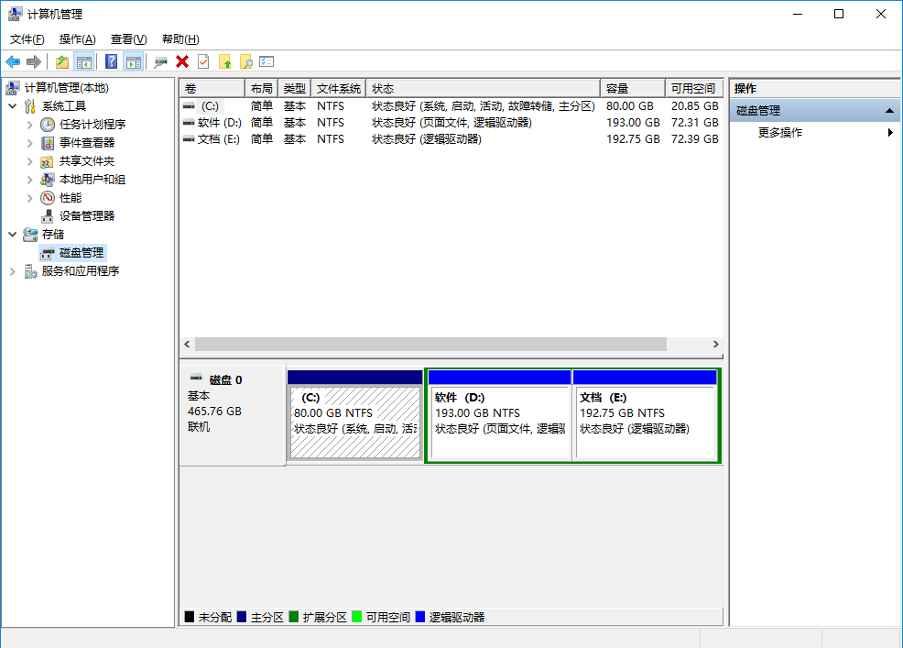Expand the 服务和应用程序 tree node
This screenshot has width=903, height=648.
pos(13,271)
